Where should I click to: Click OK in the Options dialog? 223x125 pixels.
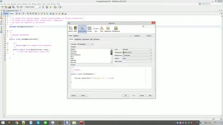(x=125, y=95)
